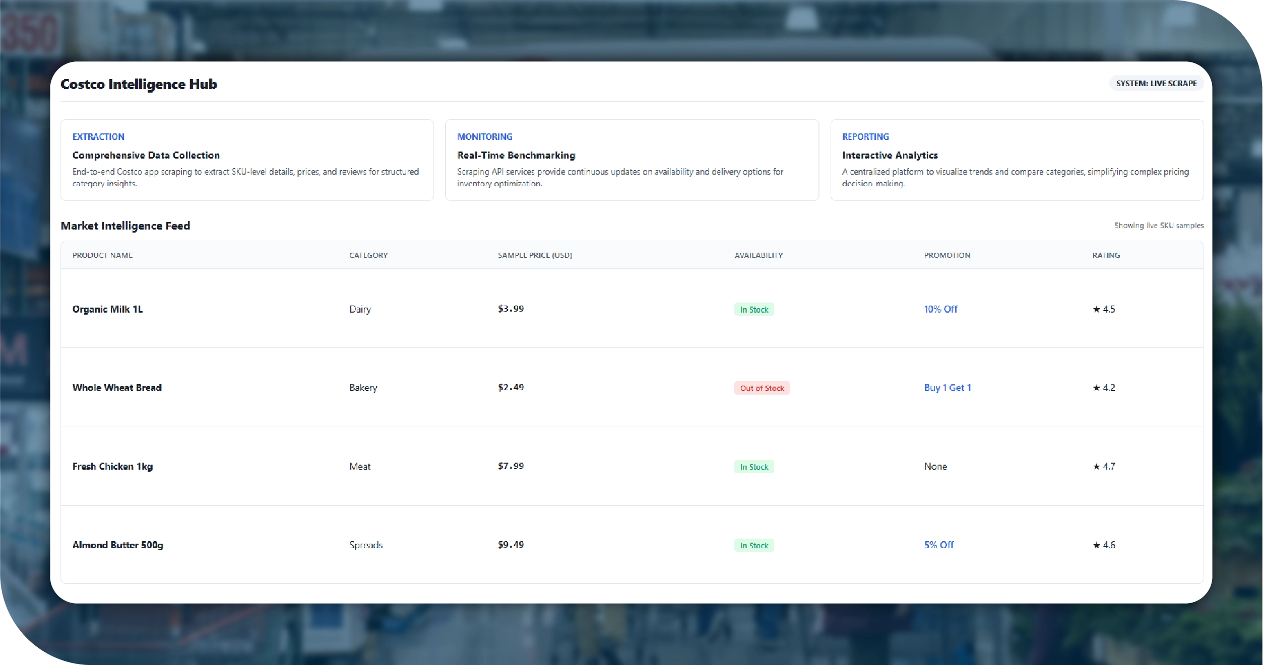Sort by Rating column header
This screenshot has width=1263, height=665.
[x=1106, y=255]
